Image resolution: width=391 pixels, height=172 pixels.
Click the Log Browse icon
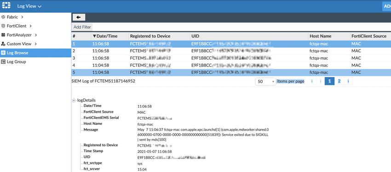(3, 53)
